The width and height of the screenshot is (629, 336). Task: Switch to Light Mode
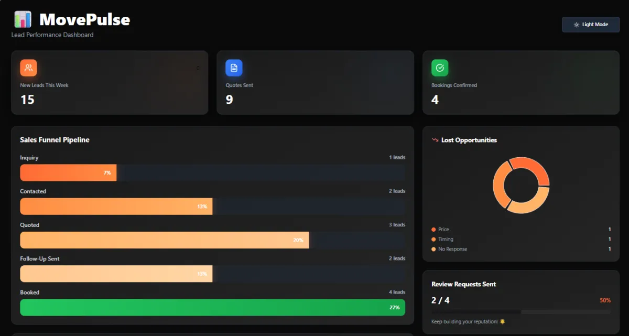pyautogui.click(x=591, y=25)
